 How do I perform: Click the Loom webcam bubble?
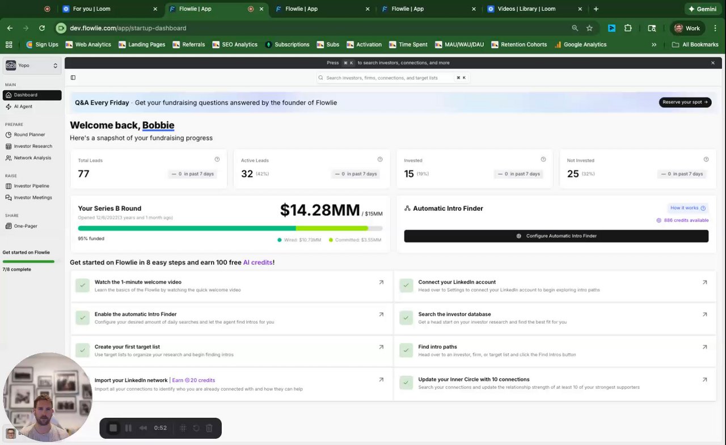[x=47, y=397]
